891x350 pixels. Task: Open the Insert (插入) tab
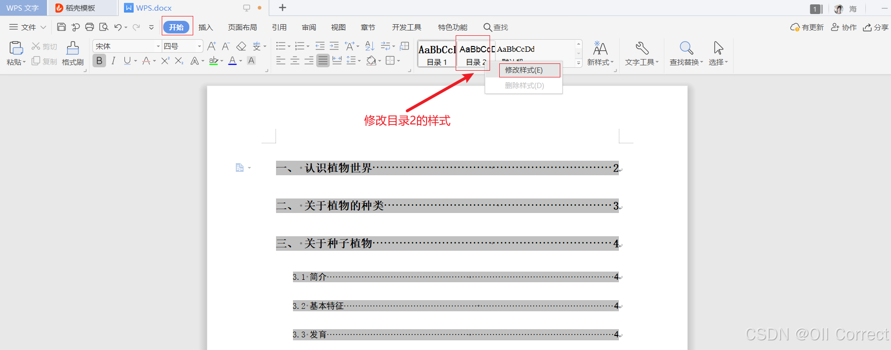click(206, 27)
